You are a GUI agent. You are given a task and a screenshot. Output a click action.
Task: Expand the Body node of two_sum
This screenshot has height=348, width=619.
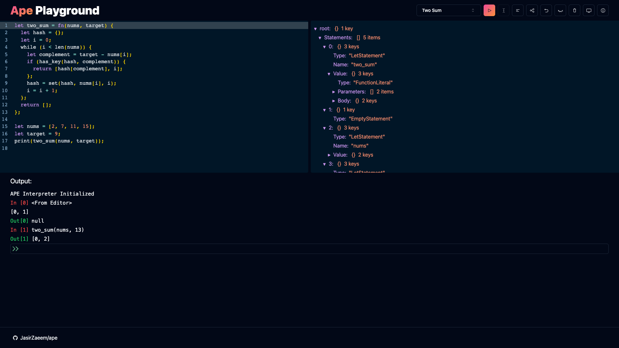(x=334, y=101)
